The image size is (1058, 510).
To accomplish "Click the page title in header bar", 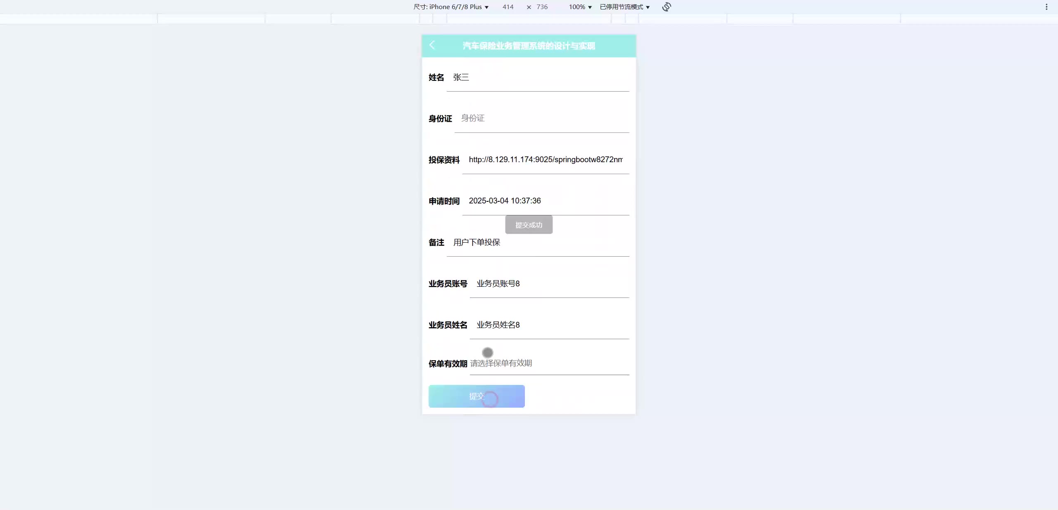I will tap(529, 46).
